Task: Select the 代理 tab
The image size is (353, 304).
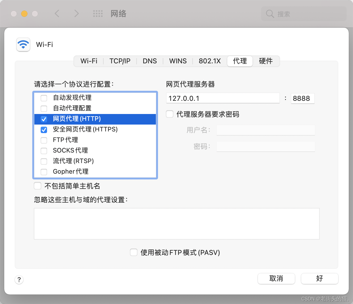Action: pos(240,61)
